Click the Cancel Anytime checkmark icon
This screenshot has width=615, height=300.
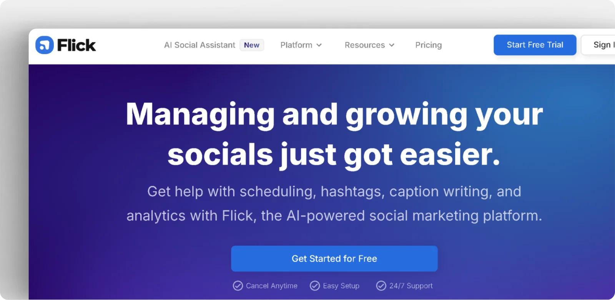pyautogui.click(x=238, y=285)
